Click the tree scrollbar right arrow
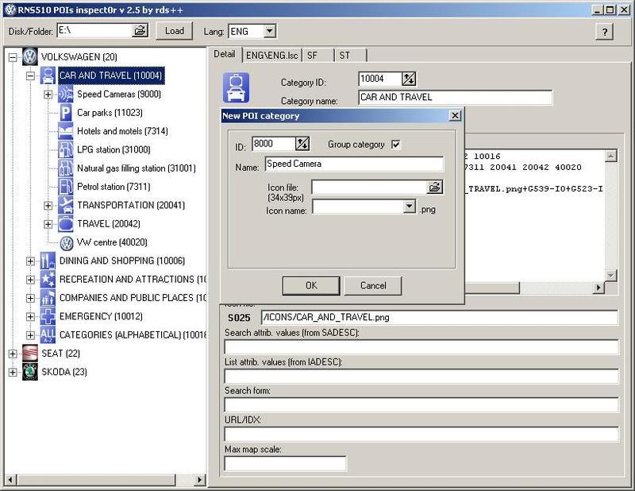The height and width of the screenshot is (491, 635). coord(199,480)
